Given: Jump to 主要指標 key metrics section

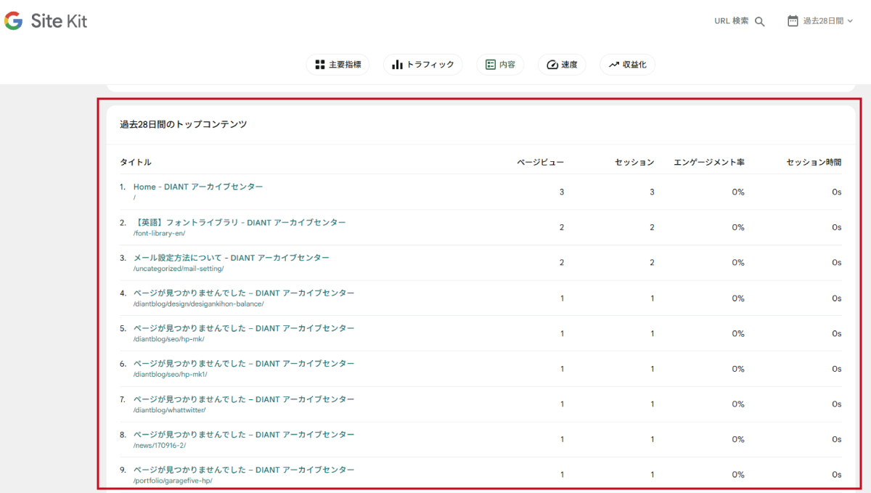Looking at the screenshot, I should [338, 65].
